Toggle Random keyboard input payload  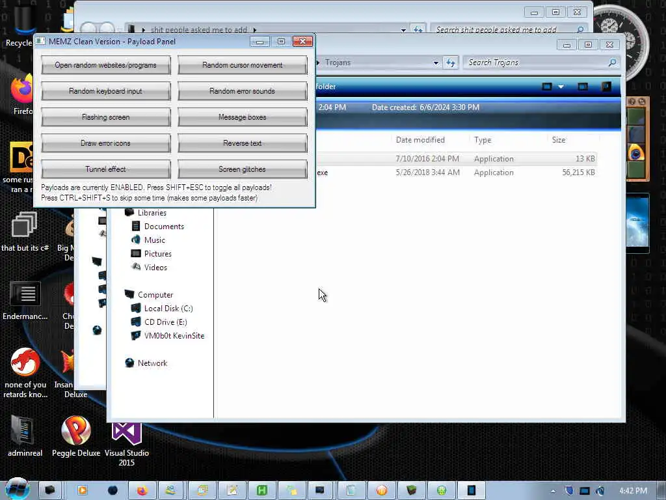point(106,91)
